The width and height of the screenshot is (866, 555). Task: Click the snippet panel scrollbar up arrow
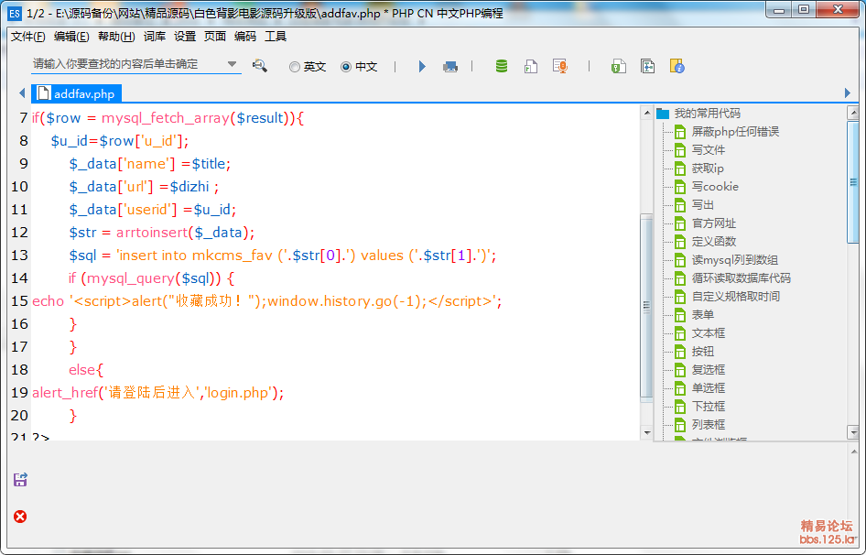pyautogui.click(x=853, y=113)
